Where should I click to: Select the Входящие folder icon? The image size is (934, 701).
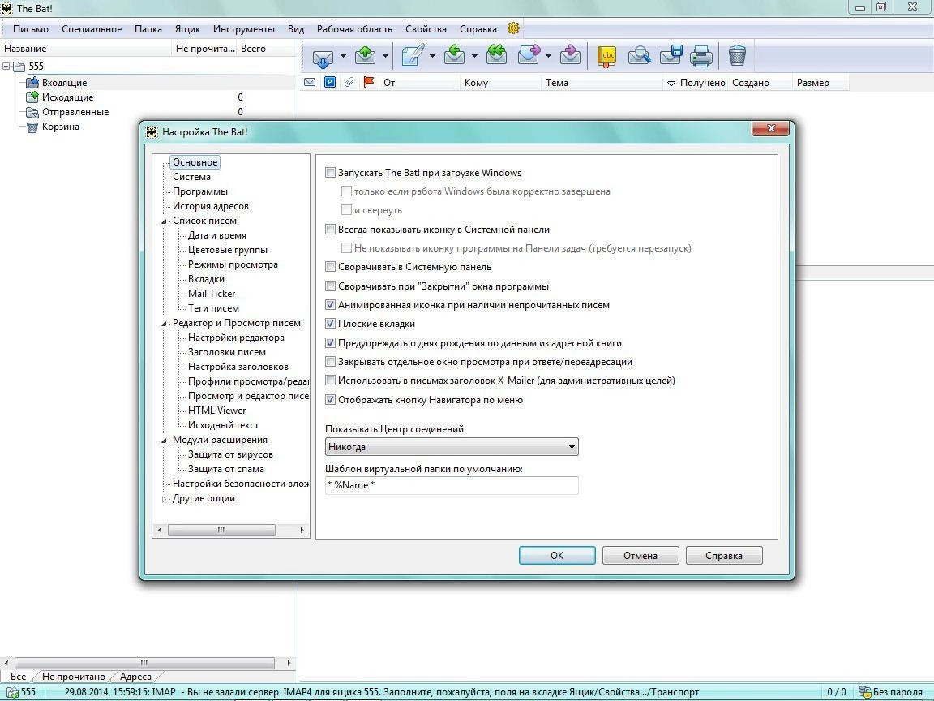(32, 82)
